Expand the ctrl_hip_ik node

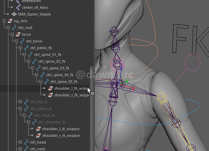pos(20,102)
